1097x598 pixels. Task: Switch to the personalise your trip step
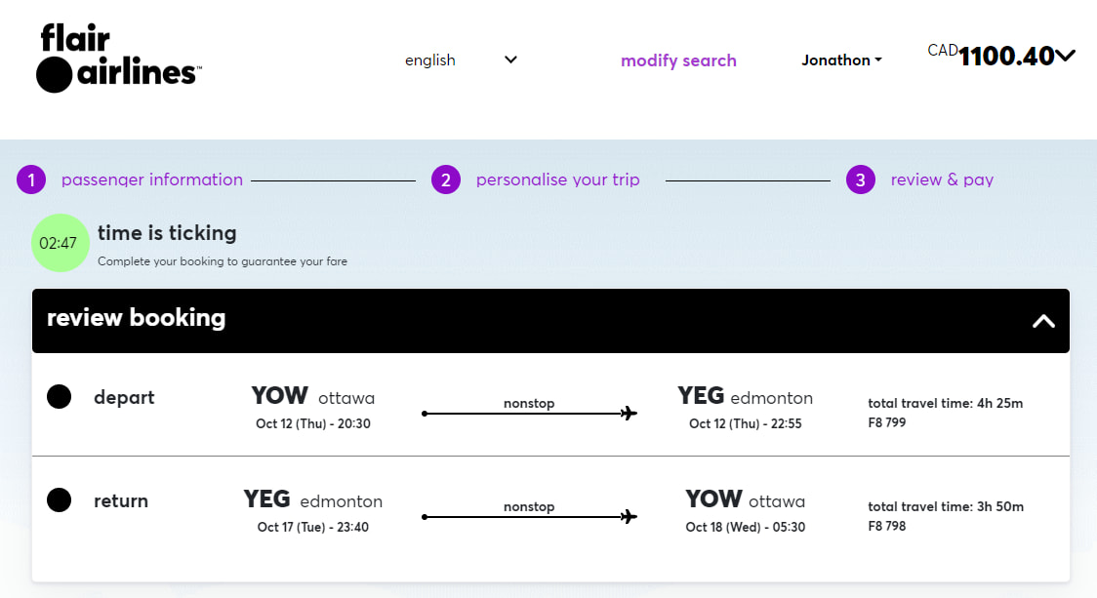tap(557, 179)
